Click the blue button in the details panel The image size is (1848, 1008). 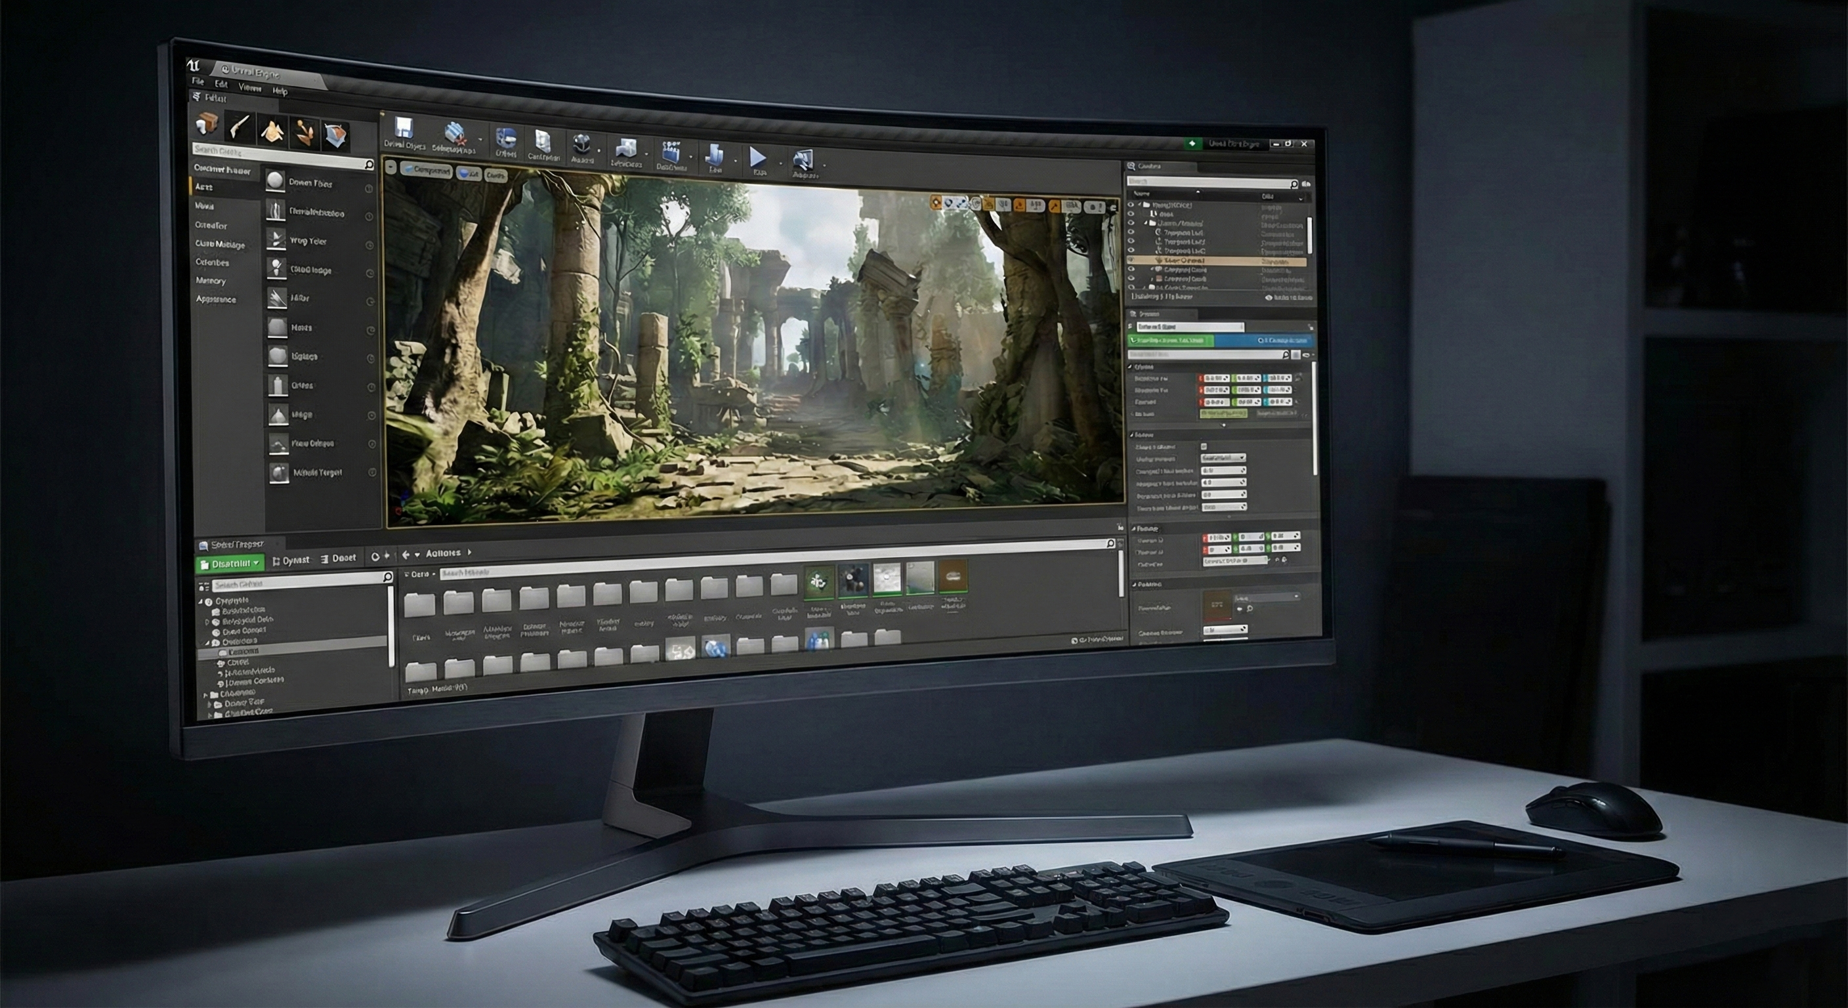pyautogui.click(x=1263, y=341)
